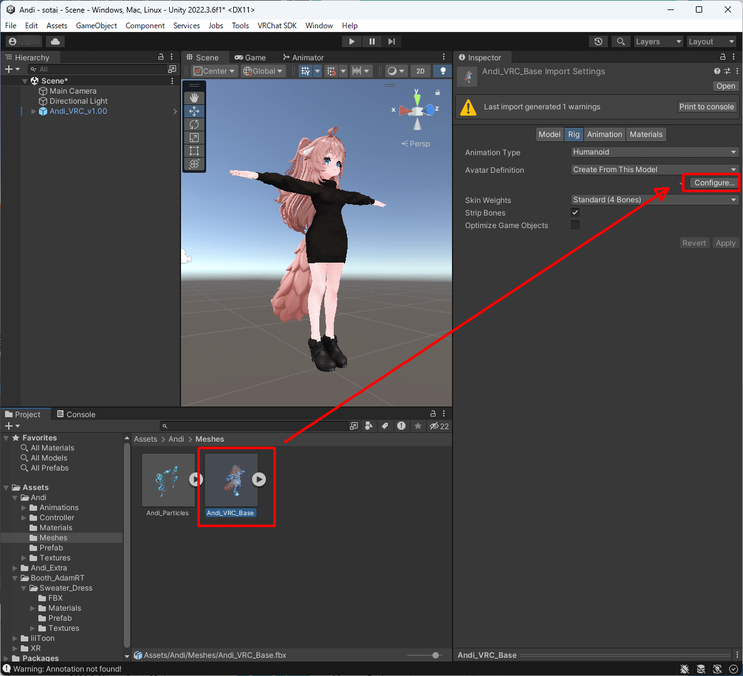Screen dimensions: 743x676
Task: Open the Inspector help icon
Action: 717,71
